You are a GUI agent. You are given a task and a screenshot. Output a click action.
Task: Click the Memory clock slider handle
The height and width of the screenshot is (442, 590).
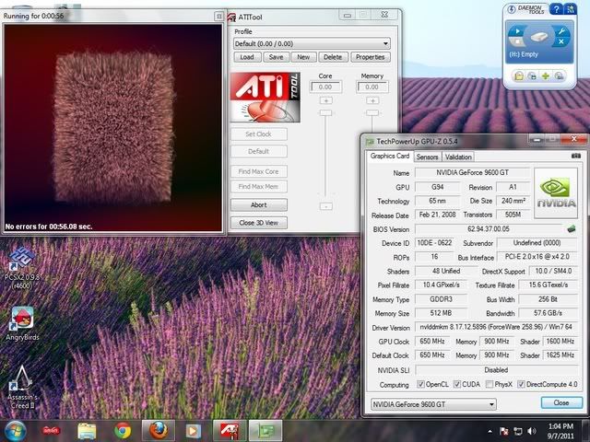(372, 112)
